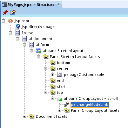Image resolution: width=128 pixels, height=128 pixels.
Task: Expand the Document facets node
Action: tap(24, 117)
